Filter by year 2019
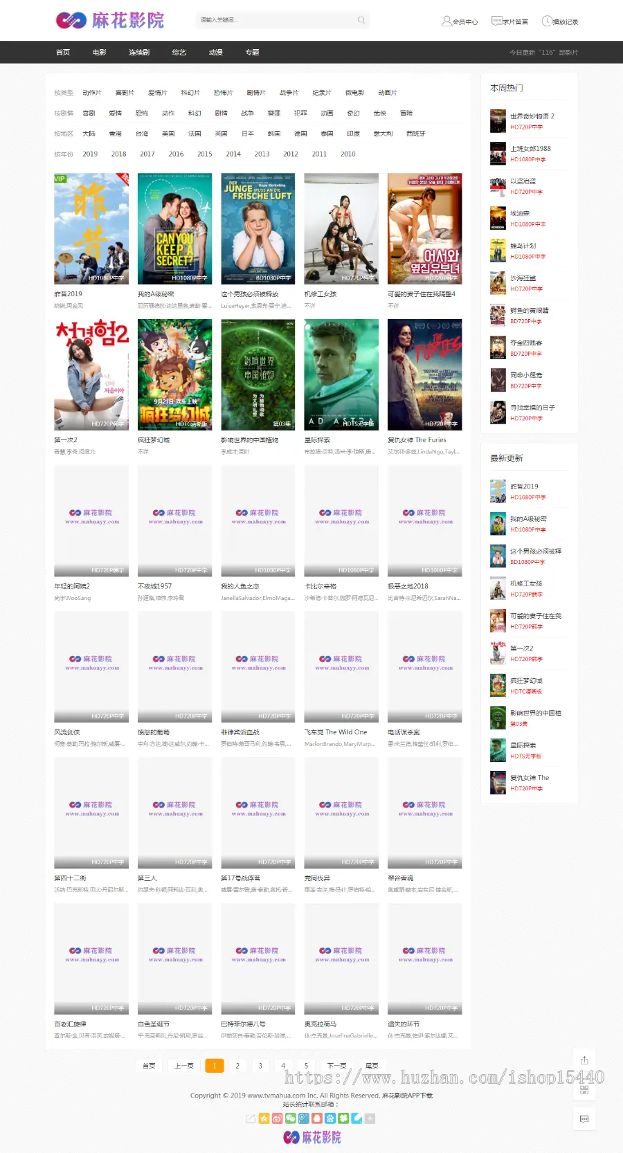623x1153 pixels. [91, 154]
